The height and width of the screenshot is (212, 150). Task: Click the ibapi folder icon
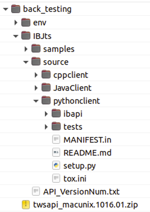tap(56, 113)
